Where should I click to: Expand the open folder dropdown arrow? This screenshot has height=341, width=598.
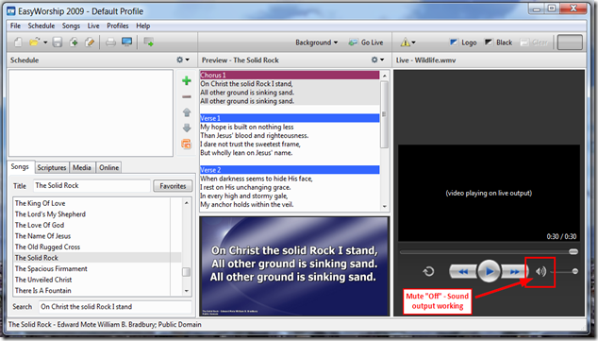[x=45, y=43]
